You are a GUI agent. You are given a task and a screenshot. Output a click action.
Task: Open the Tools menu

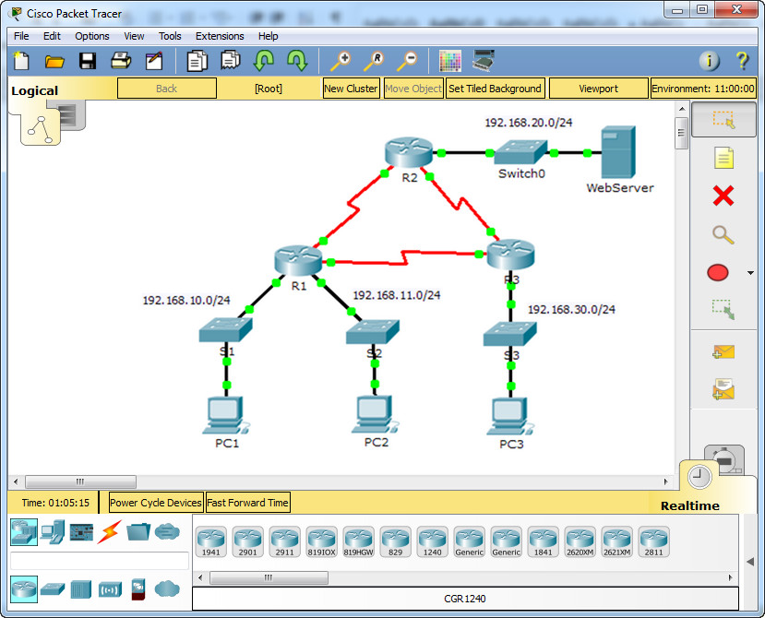tap(170, 36)
